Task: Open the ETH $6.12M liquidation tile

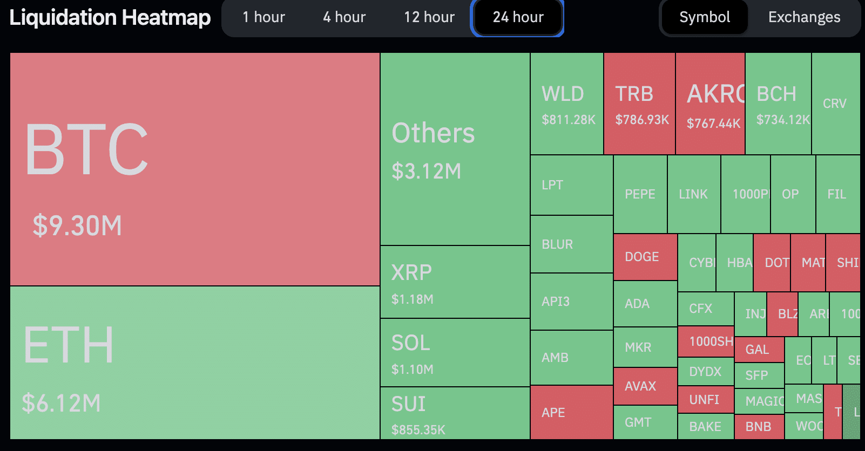Action: (194, 363)
